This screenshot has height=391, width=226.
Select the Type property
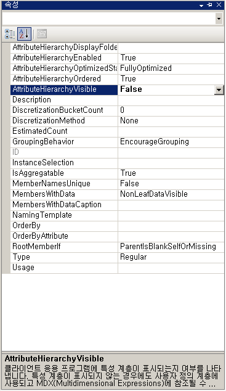tap(64, 257)
